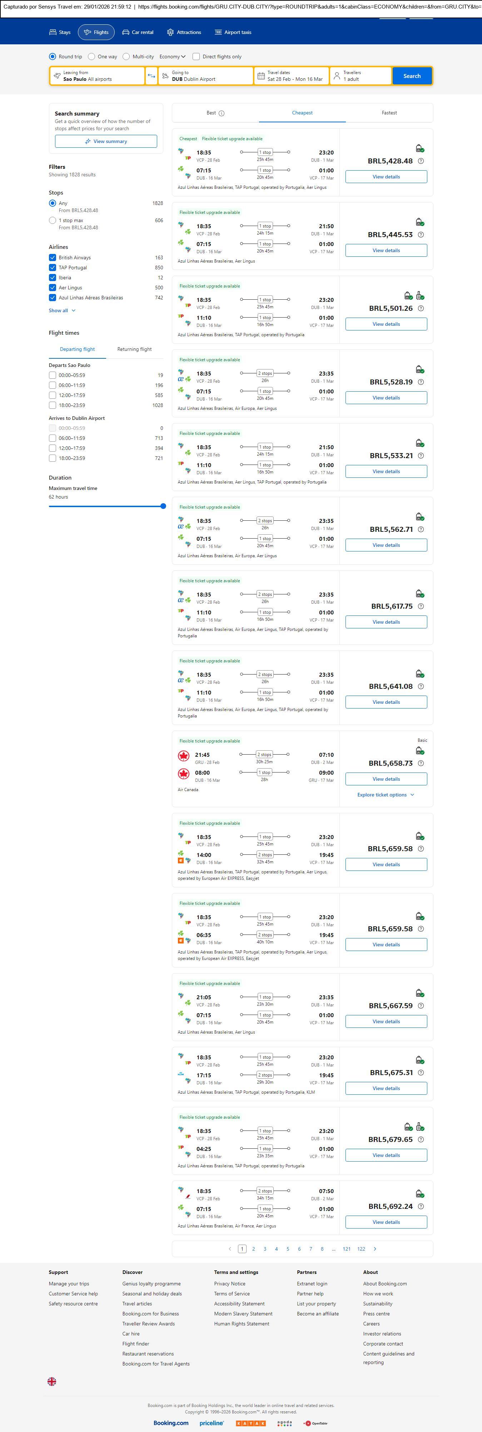Click the baggage icon above the BRL5,445.53 price

(420, 222)
